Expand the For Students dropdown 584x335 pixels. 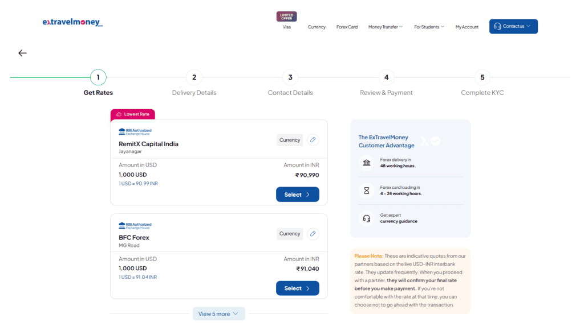428,26
